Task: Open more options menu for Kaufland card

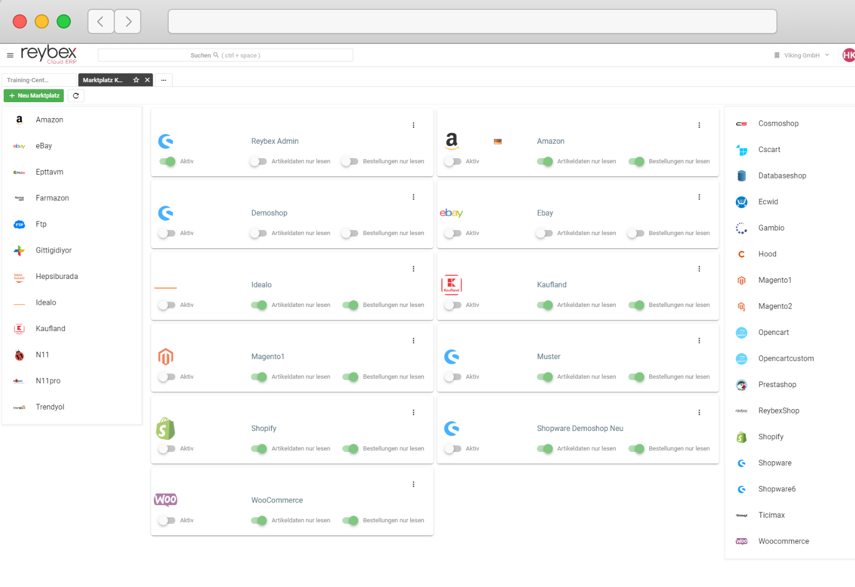Action: [x=699, y=269]
